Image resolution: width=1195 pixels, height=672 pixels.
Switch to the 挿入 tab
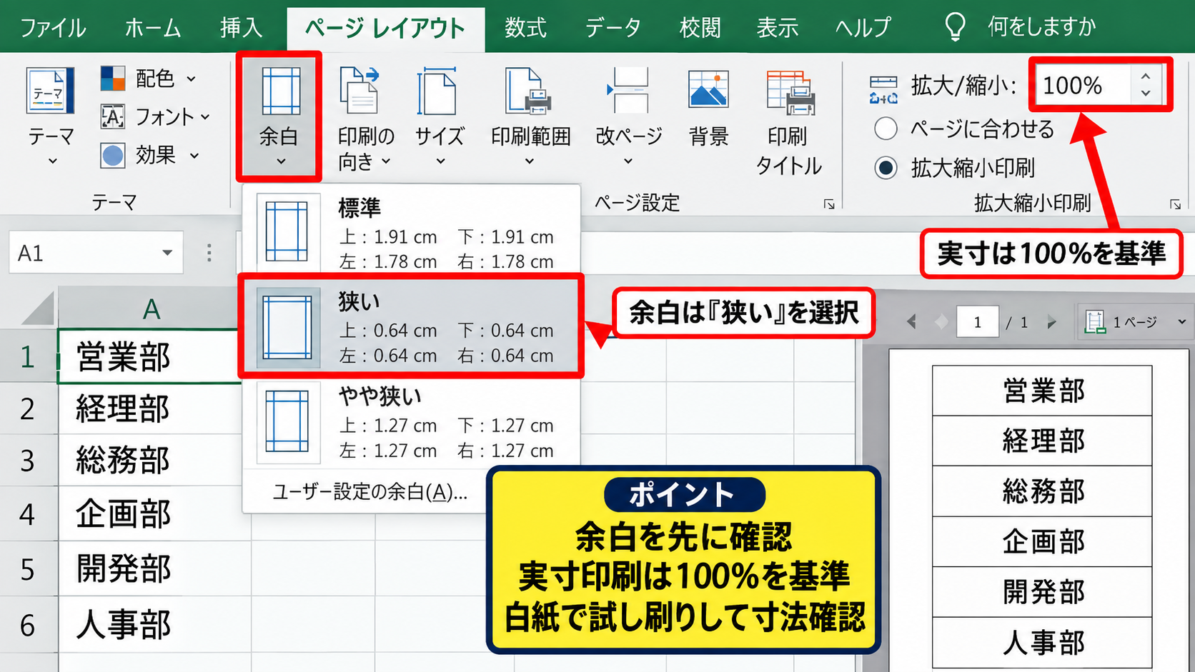[241, 28]
